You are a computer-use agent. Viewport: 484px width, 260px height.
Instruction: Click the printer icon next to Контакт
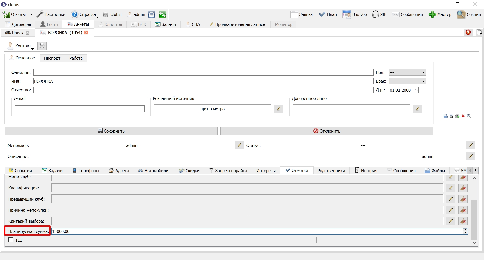tap(42, 46)
